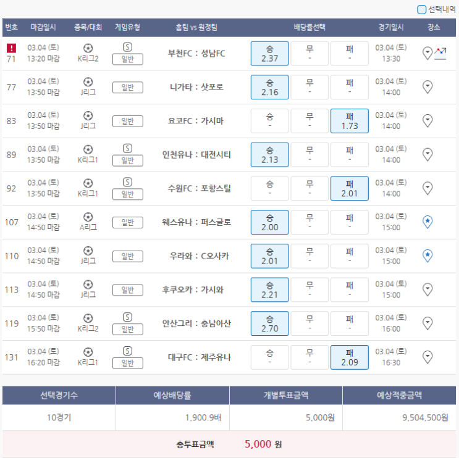Enable the 선택내역 checkbox
Image resolution: width=459 pixels, height=458 pixels.
tap(421, 9)
